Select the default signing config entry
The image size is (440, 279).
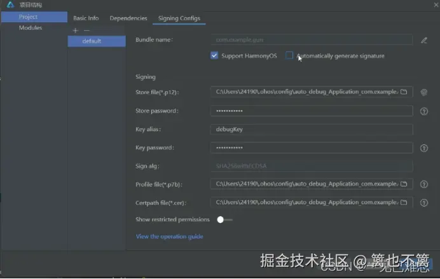click(x=97, y=41)
